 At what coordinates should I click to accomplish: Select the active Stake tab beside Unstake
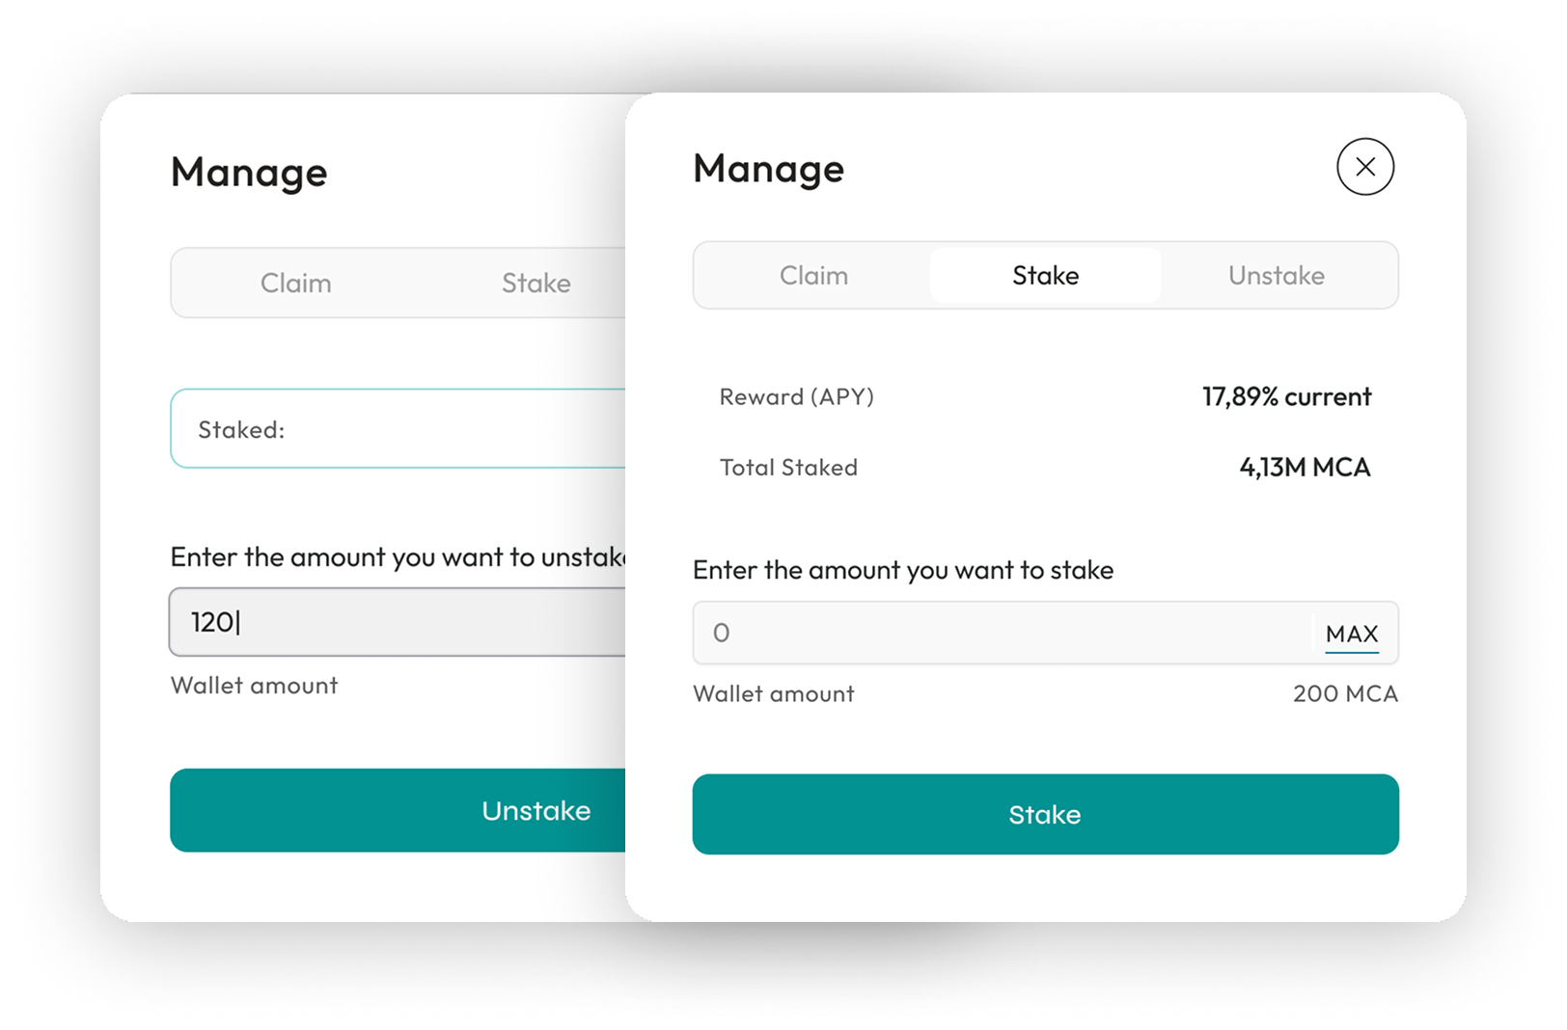point(1045,276)
